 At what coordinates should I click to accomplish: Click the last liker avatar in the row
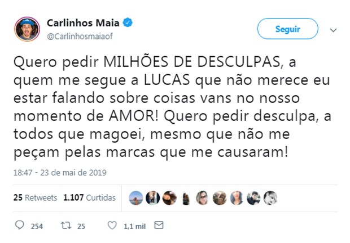click(270, 198)
